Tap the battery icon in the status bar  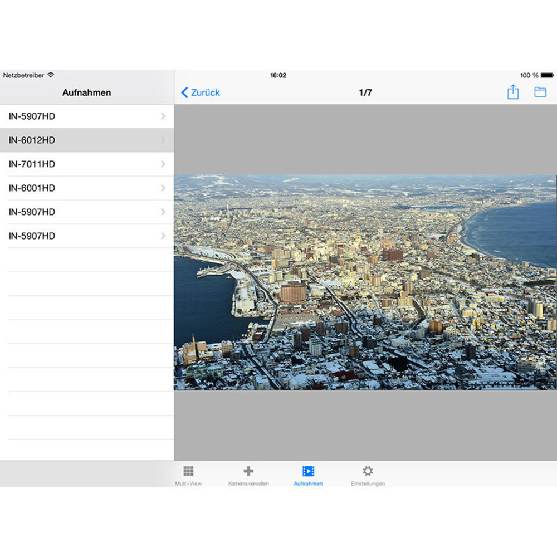[547, 75]
